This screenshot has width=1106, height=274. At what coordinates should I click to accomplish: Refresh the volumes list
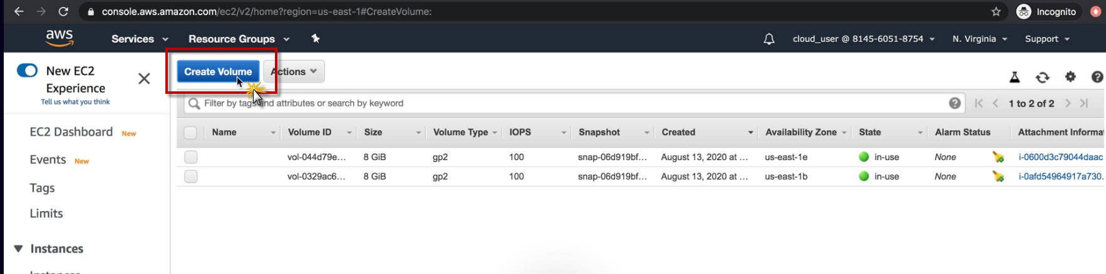[1042, 77]
